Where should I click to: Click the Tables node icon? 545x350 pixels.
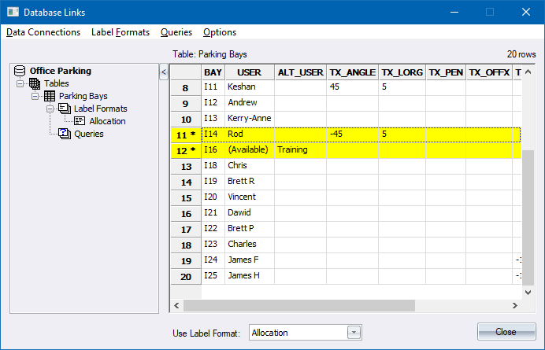click(x=35, y=83)
